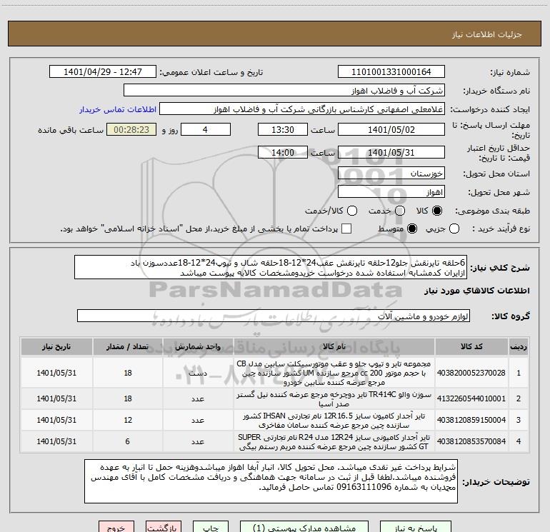550x532 pixels.
Task: Click the واحد شمارش column header
Action: click(x=198, y=347)
